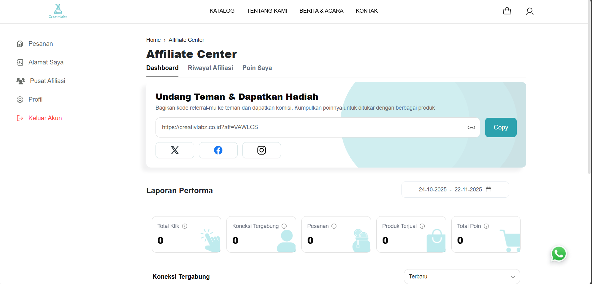Viewport: 592px width, 284px height.
Task: Open the date range calendar picker
Action: point(489,189)
